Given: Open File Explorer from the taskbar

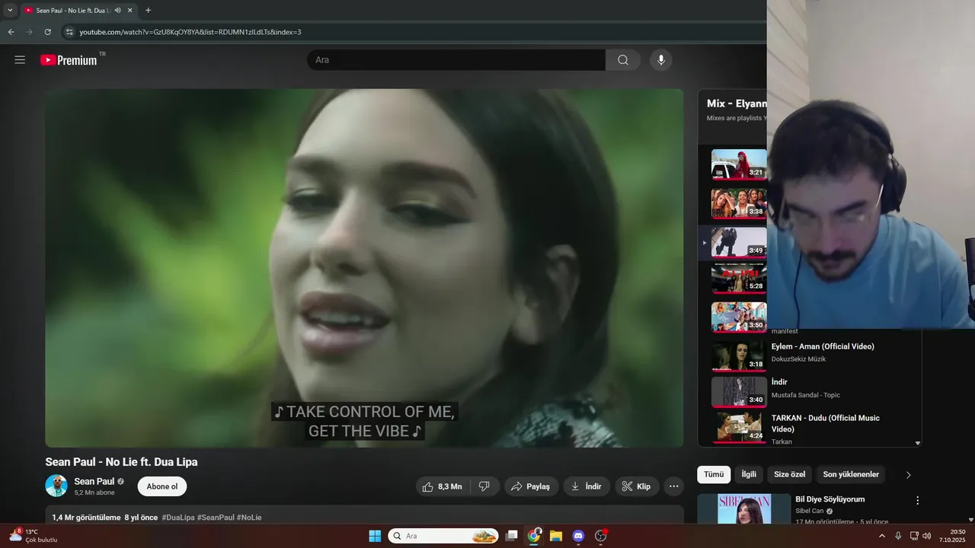Looking at the screenshot, I should tap(556, 536).
